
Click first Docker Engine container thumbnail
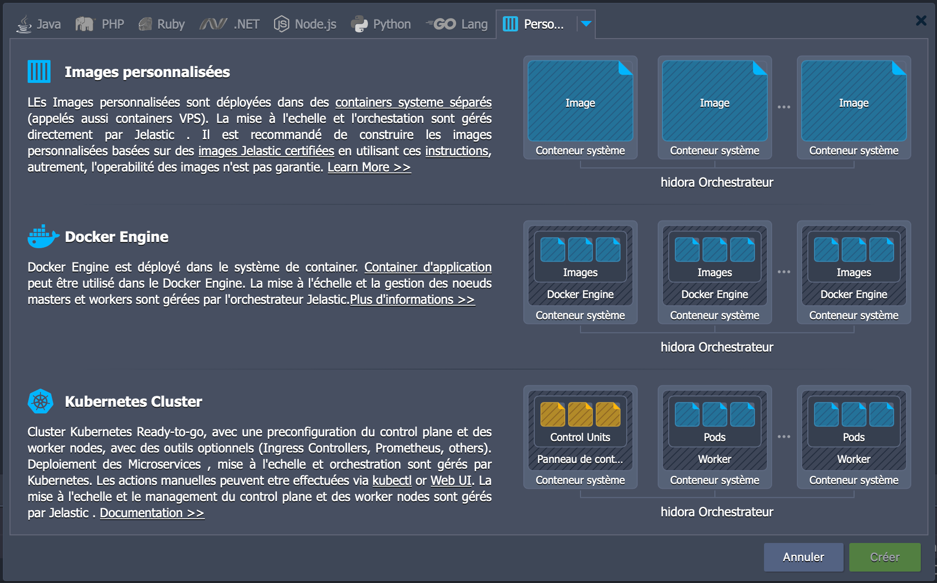click(580, 272)
